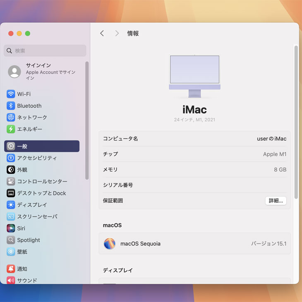The image size is (302, 302).
Task: Click 8 GB memory value
Action: pyautogui.click(x=280, y=170)
